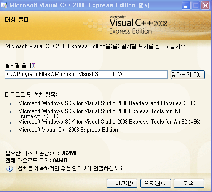The height and width of the screenshot is (192, 212).
Task: Click the 설치(N) > install button
Action: point(156,183)
